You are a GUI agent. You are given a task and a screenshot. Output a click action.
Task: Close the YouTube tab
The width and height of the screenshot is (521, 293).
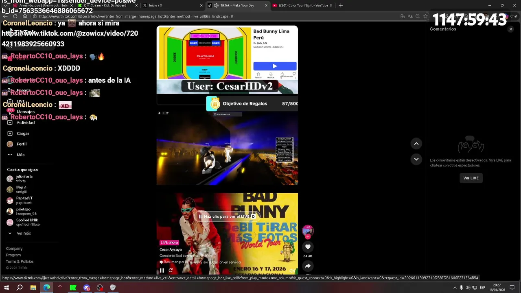point(331,5)
